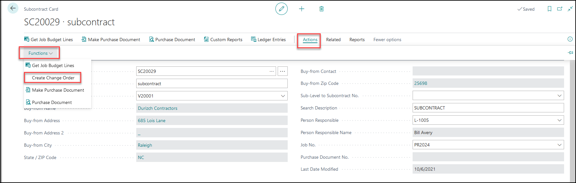Screen dimensions: 576x183
Task: Open the V20001 vendor dropdown
Action: 283,96
